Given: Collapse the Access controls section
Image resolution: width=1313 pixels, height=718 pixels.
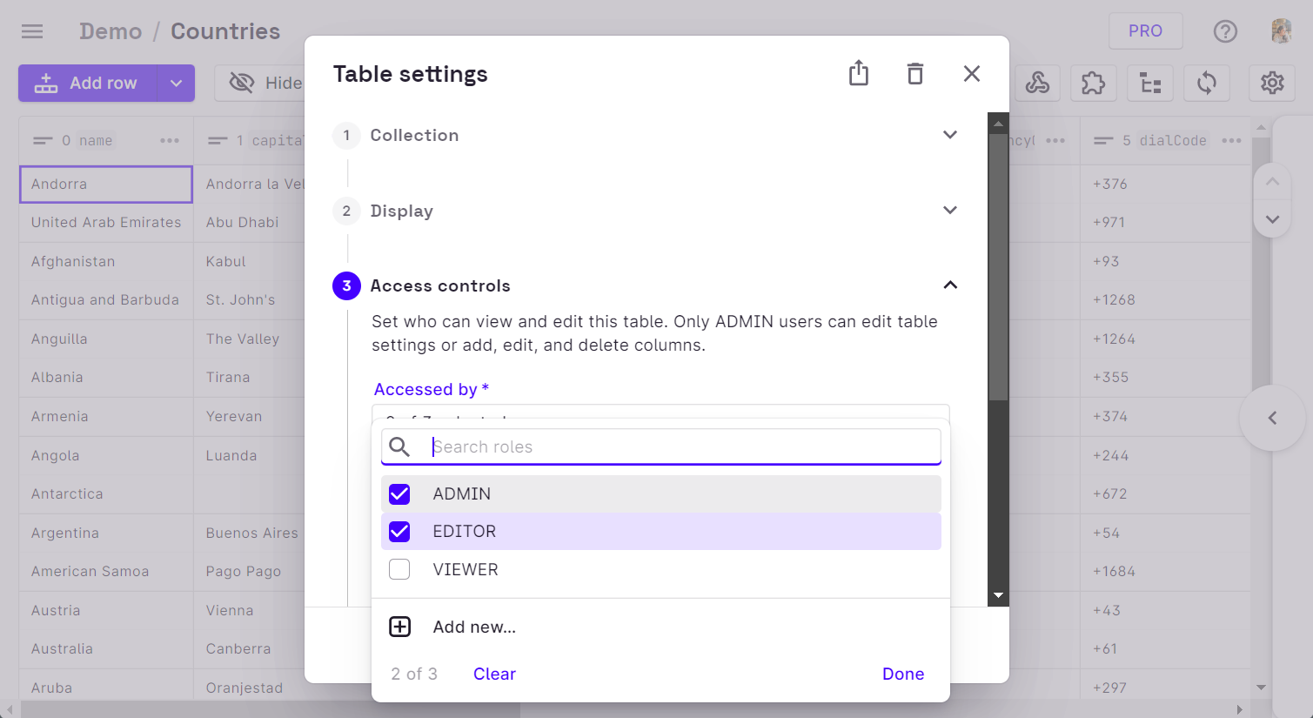Looking at the screenshot, I should coord(950,285).
